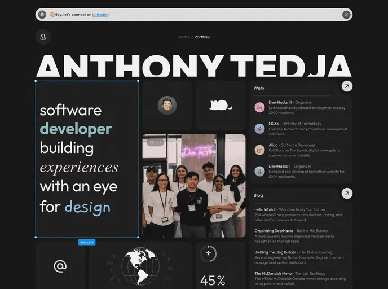Open the Work section arrow button
Screen dimensions: 388x289
coord(347,86)
